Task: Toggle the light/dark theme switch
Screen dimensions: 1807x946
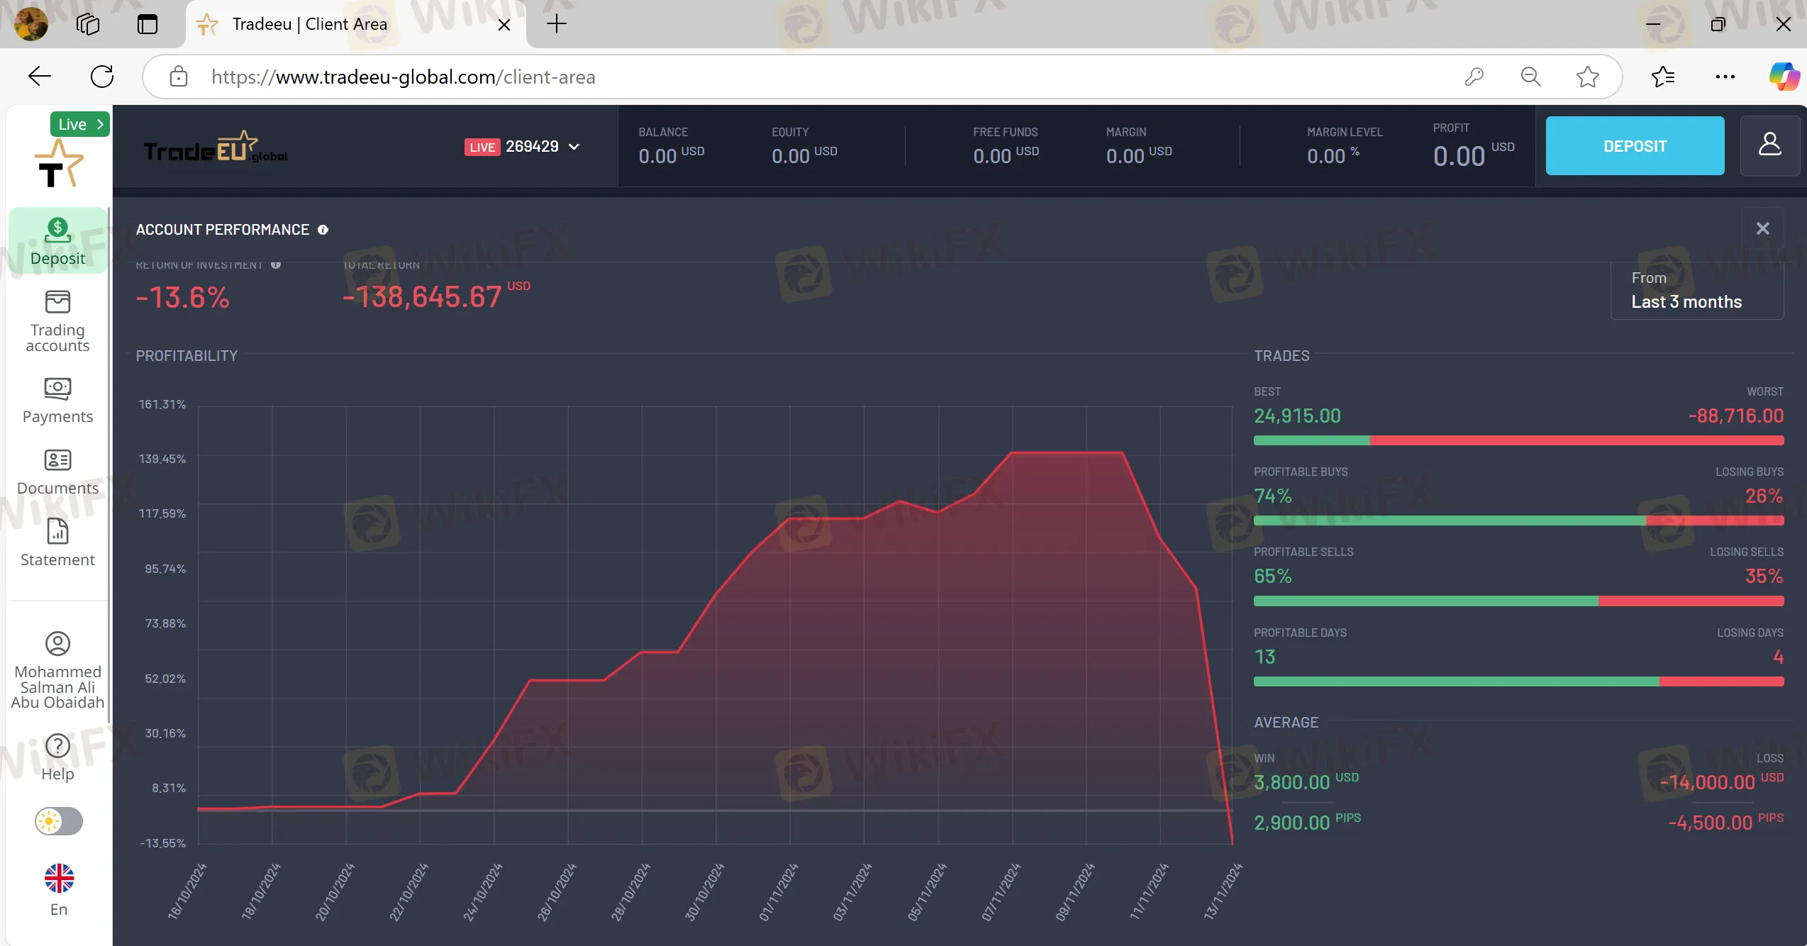Action: 59,821
